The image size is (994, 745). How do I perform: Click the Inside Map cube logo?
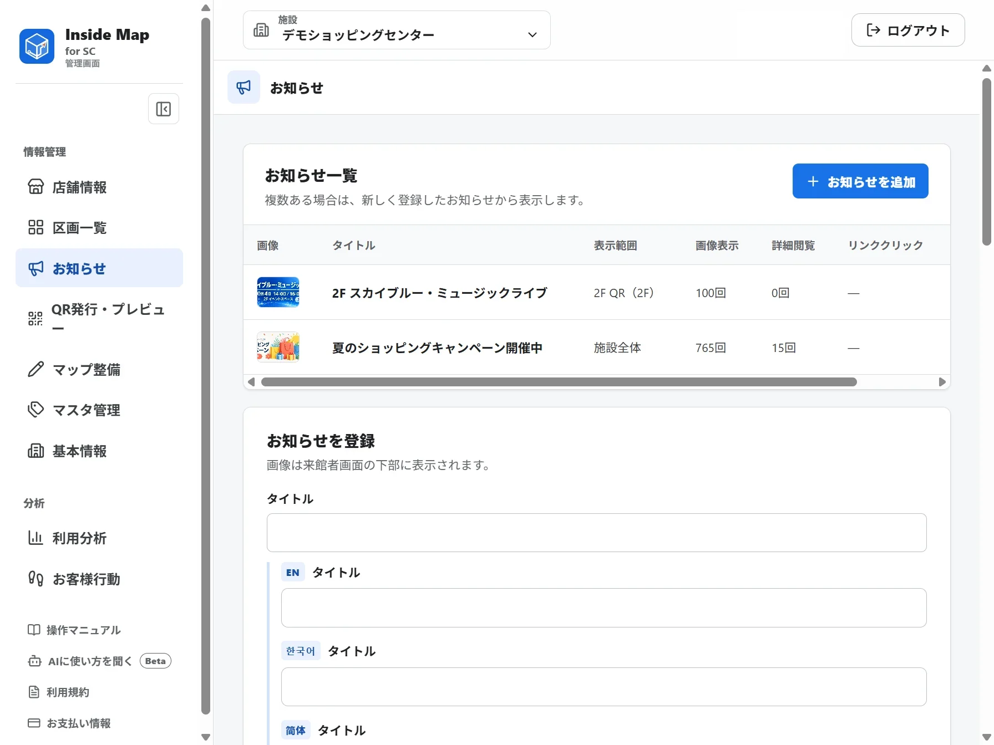(x=37, y=47)
